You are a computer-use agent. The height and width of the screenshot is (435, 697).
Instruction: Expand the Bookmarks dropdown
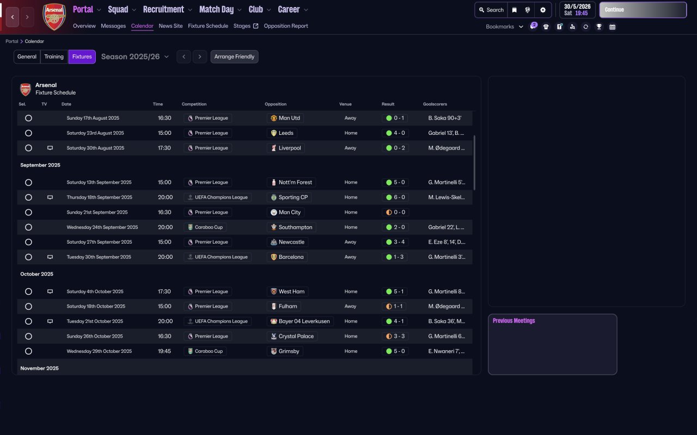tap(504, 27)
